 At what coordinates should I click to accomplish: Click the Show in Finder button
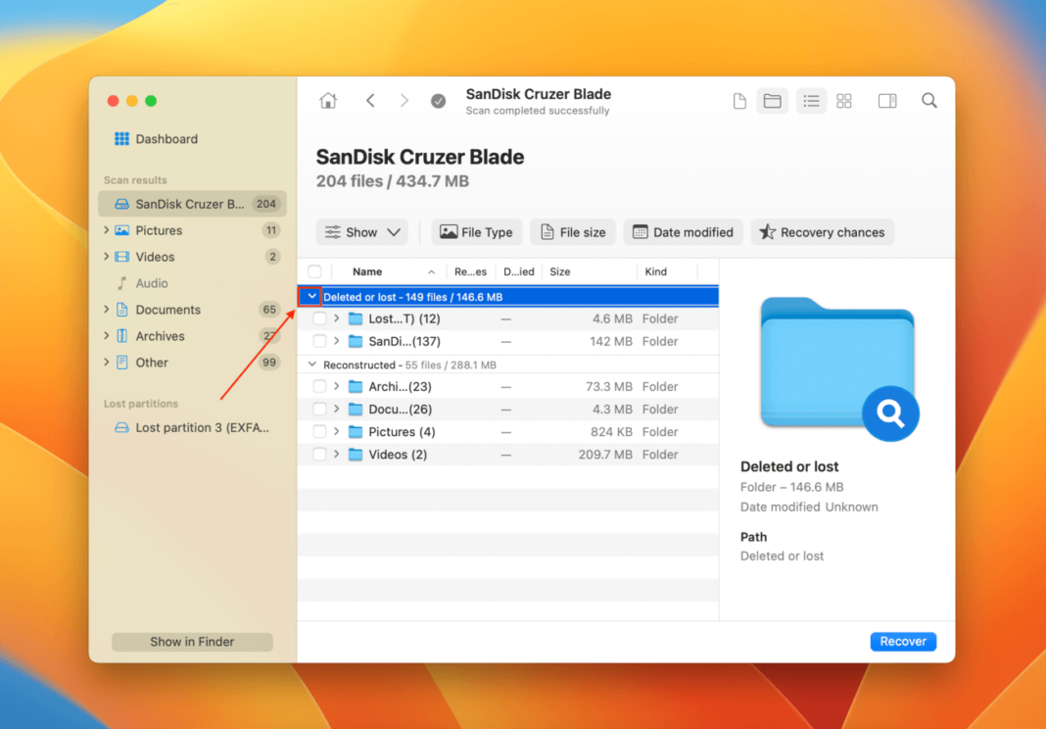click(192, 642)
